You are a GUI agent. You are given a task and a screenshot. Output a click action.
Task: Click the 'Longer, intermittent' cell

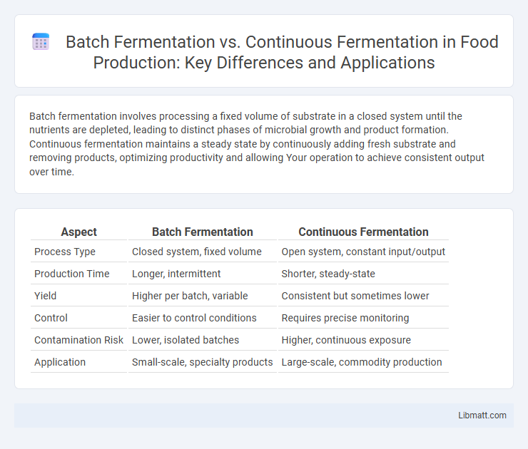click(x=176, y=274)
